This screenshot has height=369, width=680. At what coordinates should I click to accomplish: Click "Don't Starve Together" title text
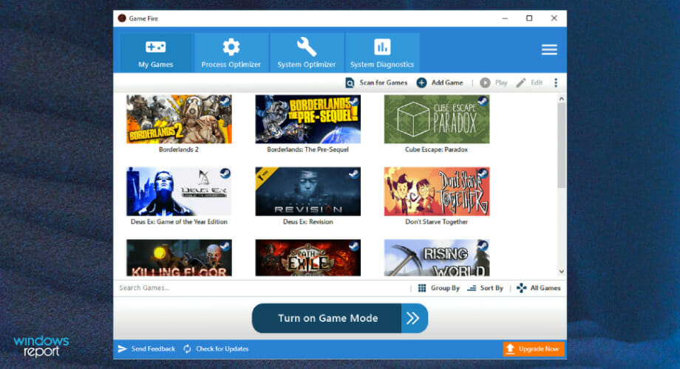[436, 221]
